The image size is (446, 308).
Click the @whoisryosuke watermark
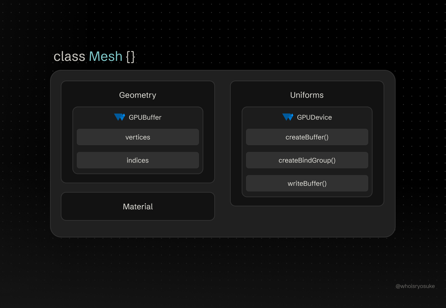415,286
